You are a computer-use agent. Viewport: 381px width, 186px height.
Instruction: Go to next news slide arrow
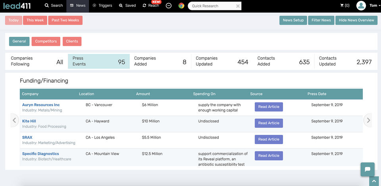point(368,120)
